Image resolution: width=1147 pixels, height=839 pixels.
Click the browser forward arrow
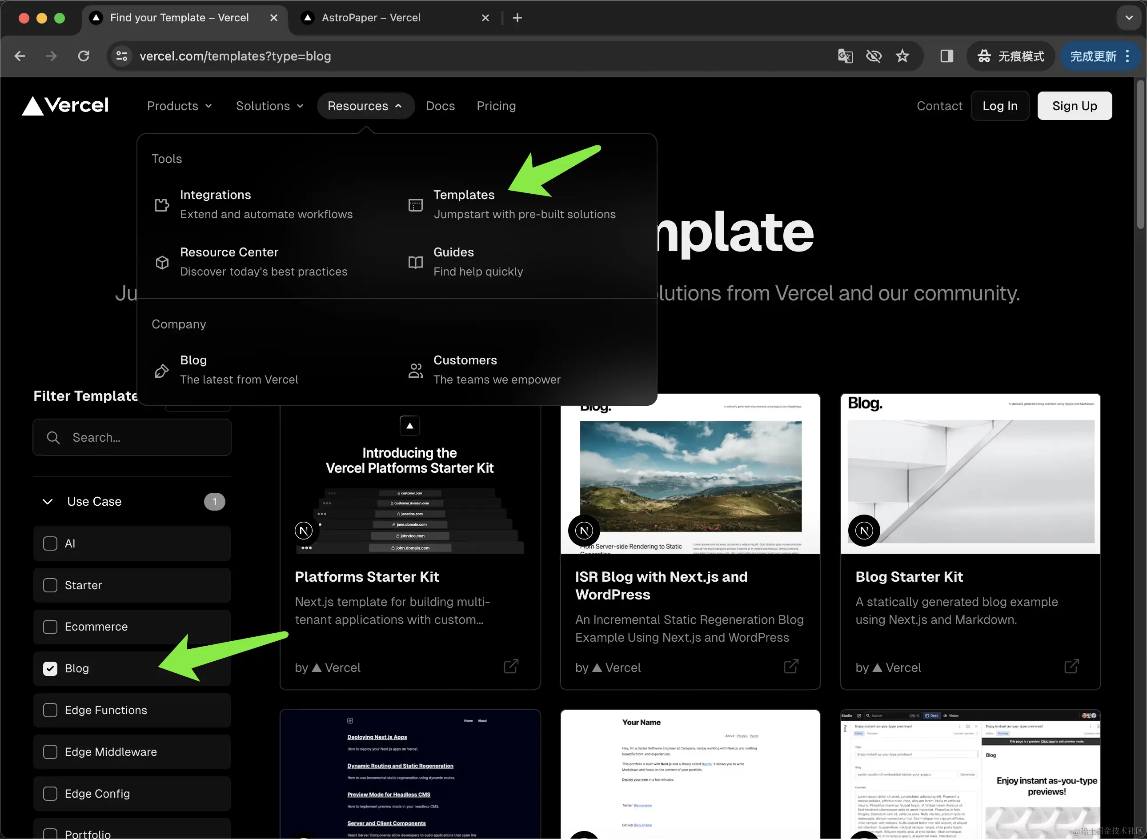pyautogui.click(x=51, y=56)
